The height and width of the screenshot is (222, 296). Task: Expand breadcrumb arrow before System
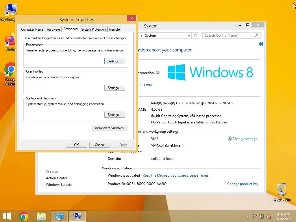(142, 36)
